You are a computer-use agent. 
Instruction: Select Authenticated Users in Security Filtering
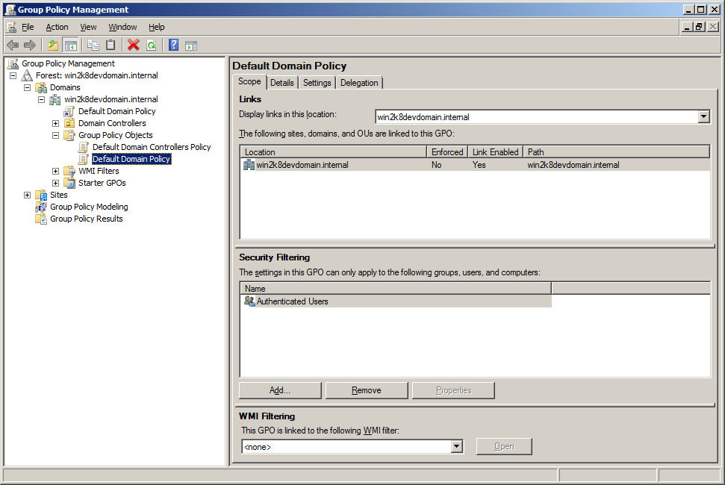[292, 301]
